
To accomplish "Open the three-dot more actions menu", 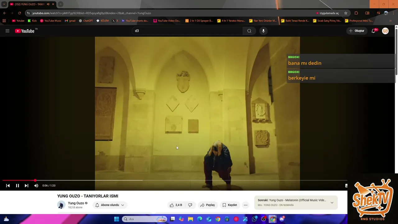I will pyautogui.click(x=245, y=205).
